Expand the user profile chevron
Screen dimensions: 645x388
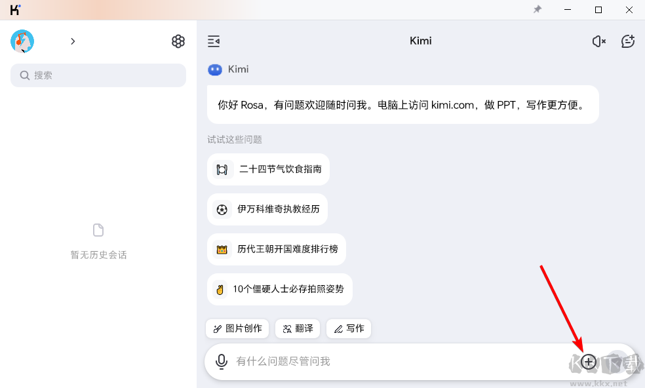click(73, 41)
